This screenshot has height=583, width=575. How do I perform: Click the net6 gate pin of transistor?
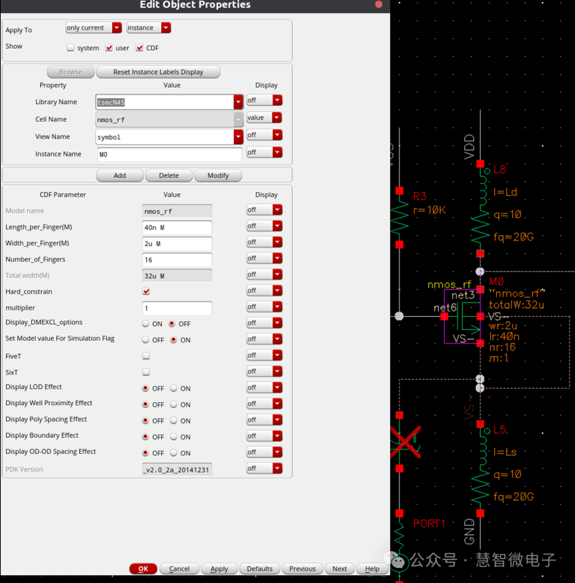pyautogui.click(x=444, y=317)
